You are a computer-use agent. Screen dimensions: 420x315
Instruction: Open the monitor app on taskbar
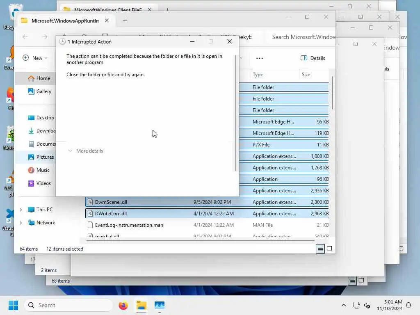coord(160,305)
